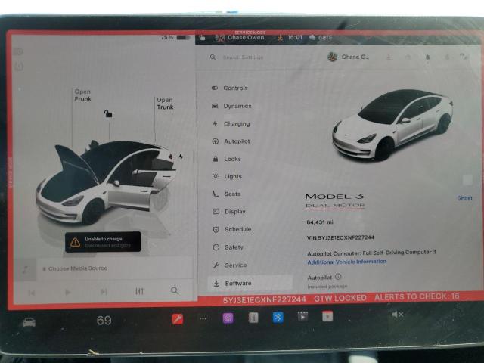The image size is (484, 363).
Task: Tap the muted volume speaker icon
Action: click(397, 315)
